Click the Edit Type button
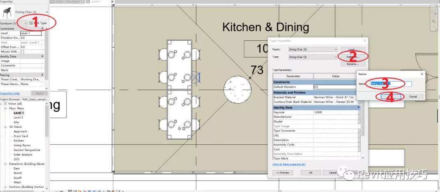Viewport: 440px width, 192px height. pyautogui.click(x=38, y=23)
